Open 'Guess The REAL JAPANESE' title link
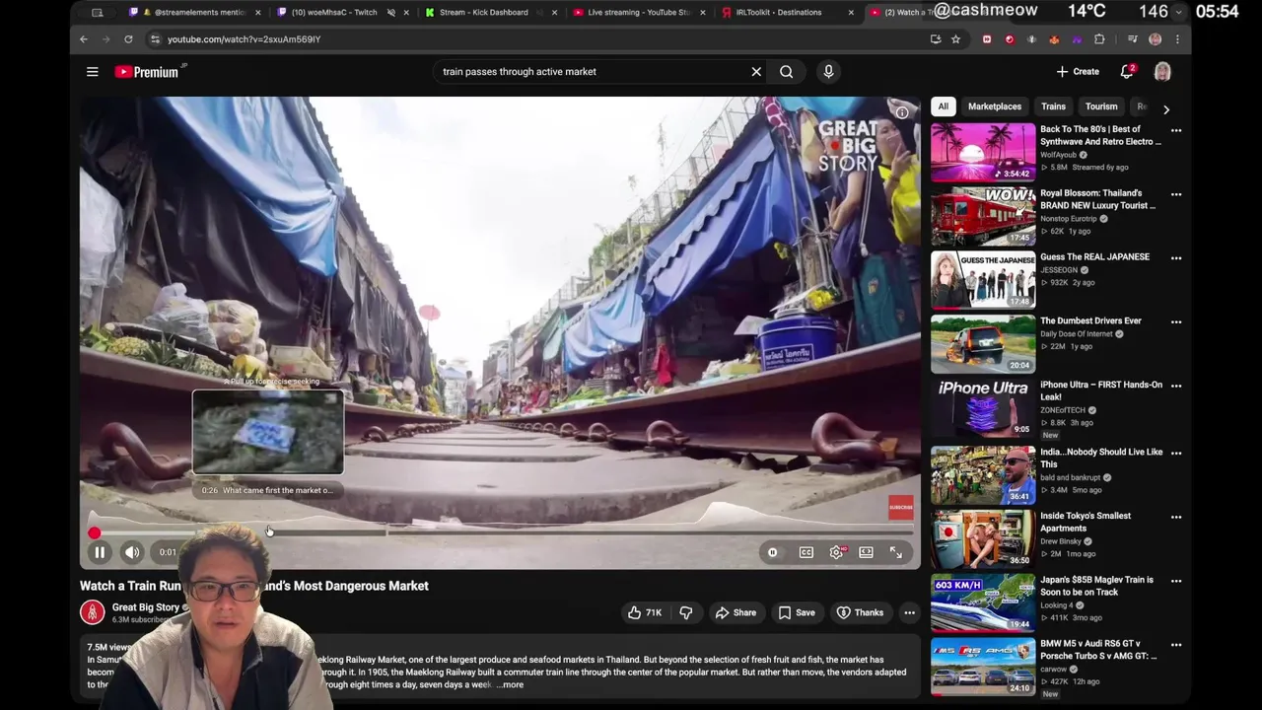 click(1094, 256)
